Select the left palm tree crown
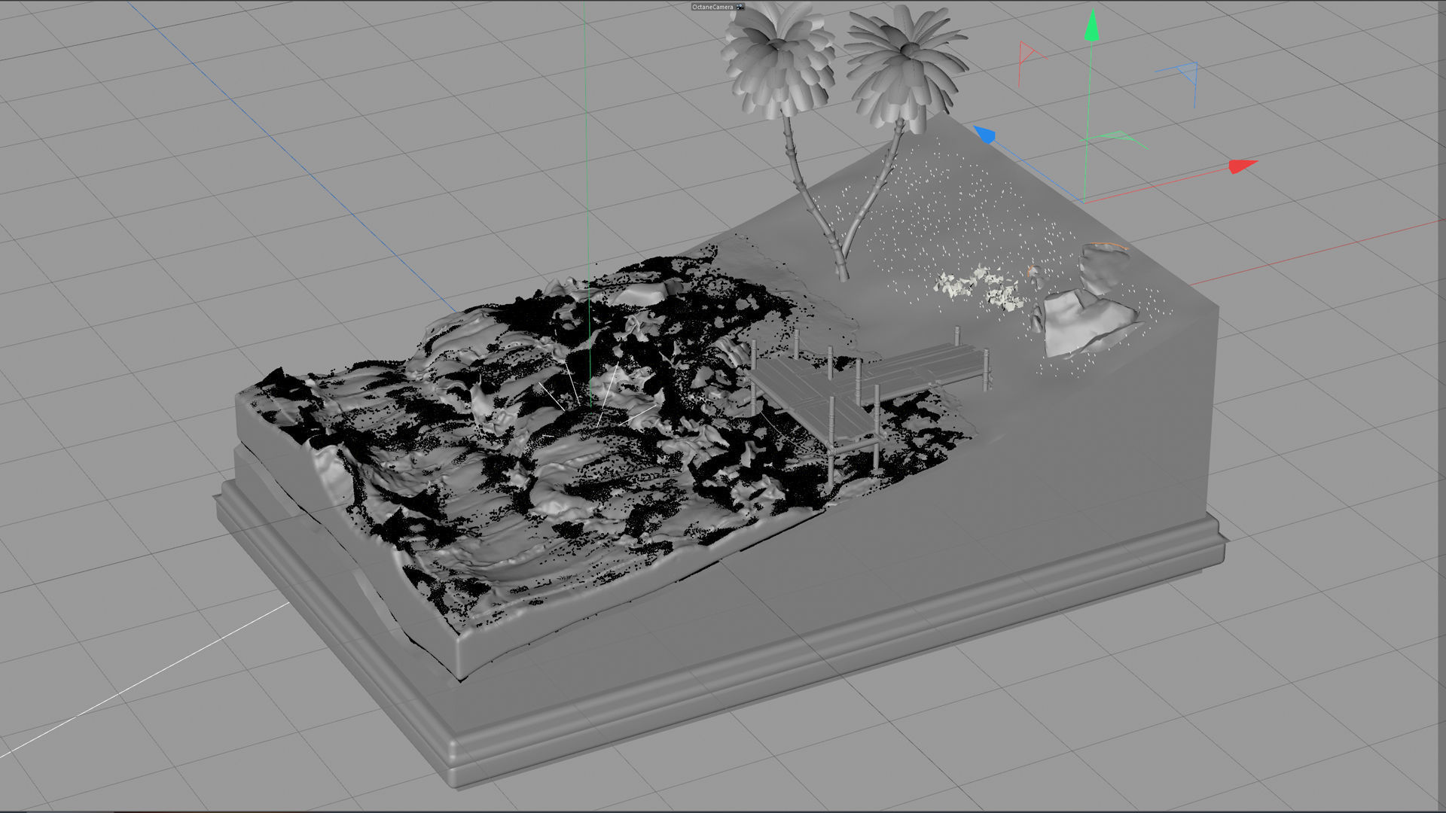Image resolution: width=1446 pixels, height=813 pixels. (779, 60)
